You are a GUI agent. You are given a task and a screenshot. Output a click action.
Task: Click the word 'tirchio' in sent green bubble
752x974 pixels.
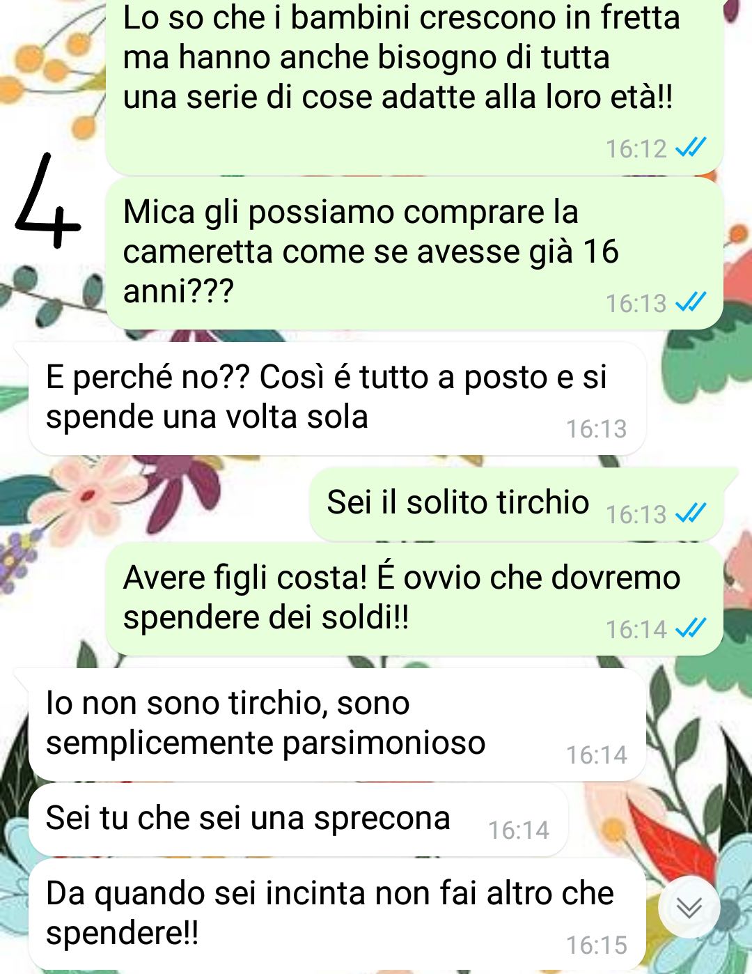tap(542, 502)
